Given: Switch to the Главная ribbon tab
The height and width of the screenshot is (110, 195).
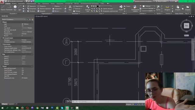Looking at the screenshot, I should tap(8, 4).
